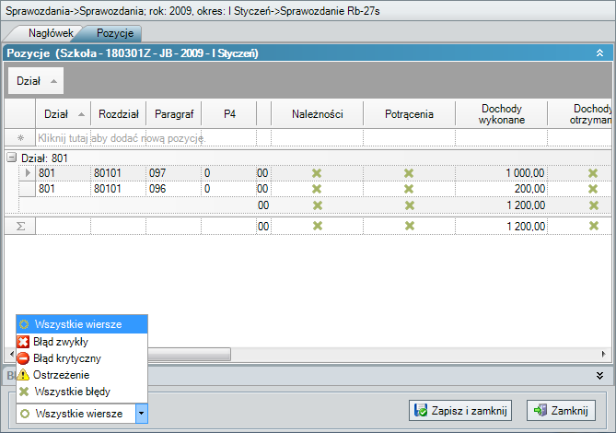
Task: Click the Paragraf column header
Action: [174, 114]
